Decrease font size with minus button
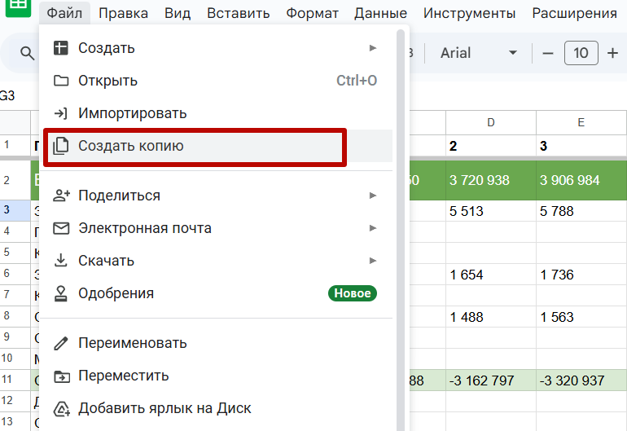This screenshot has width=627, height=431. 548,53
